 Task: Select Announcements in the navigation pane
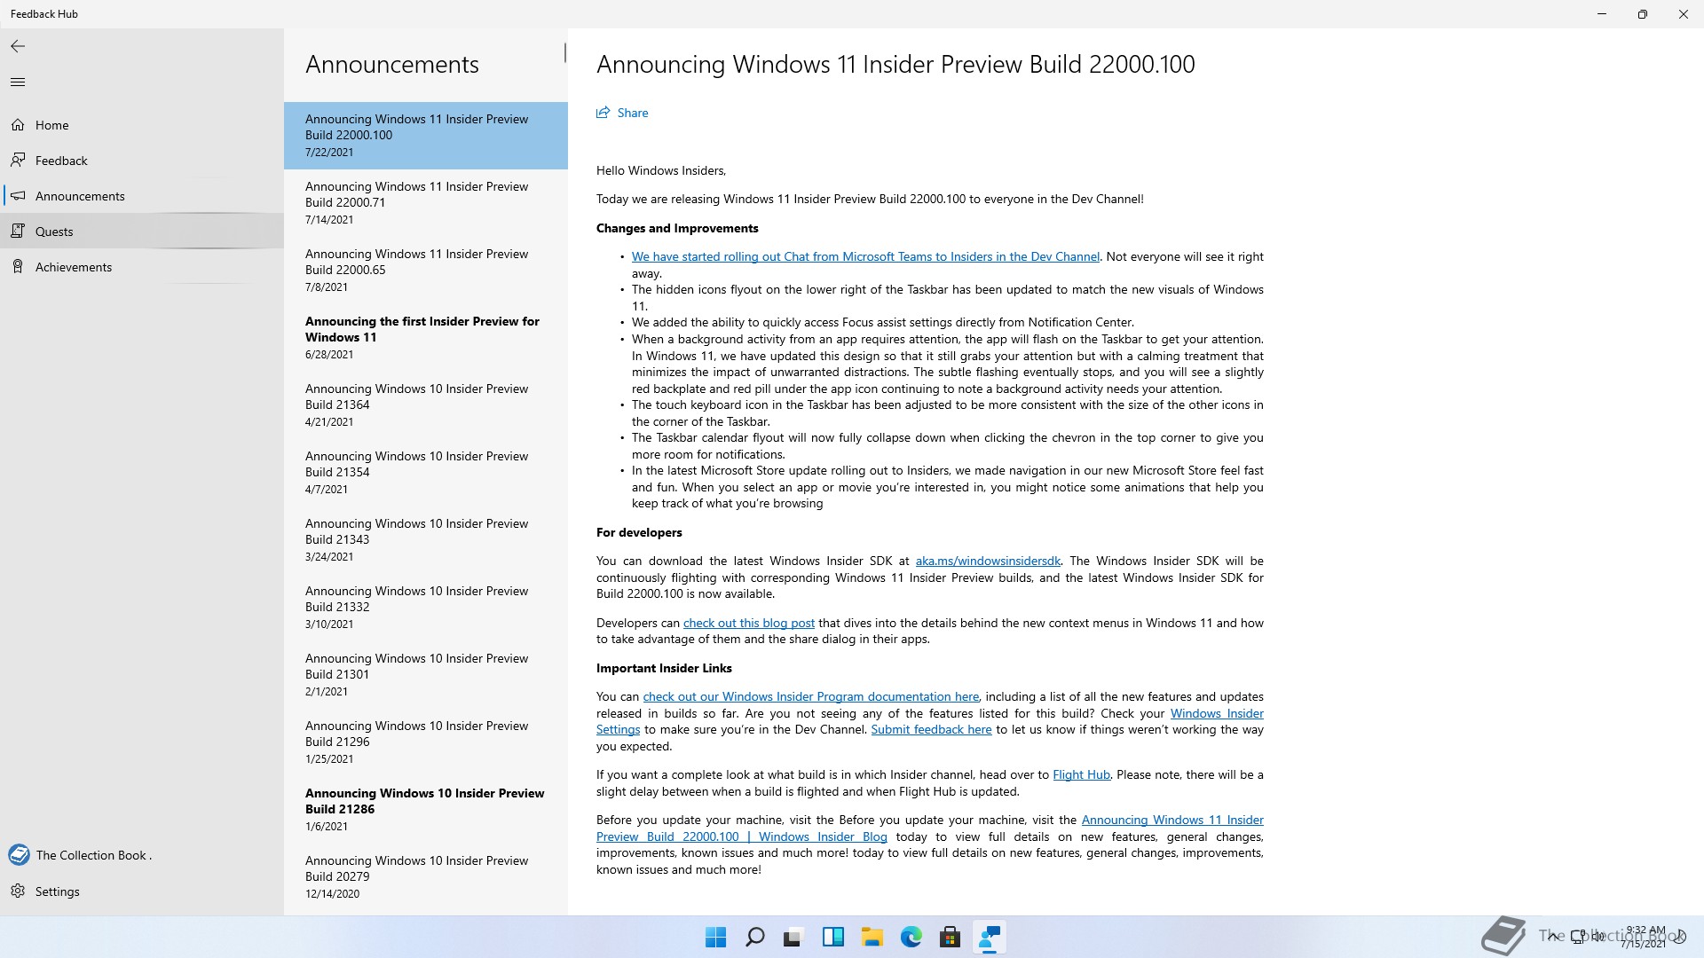(x=142, y=196)
